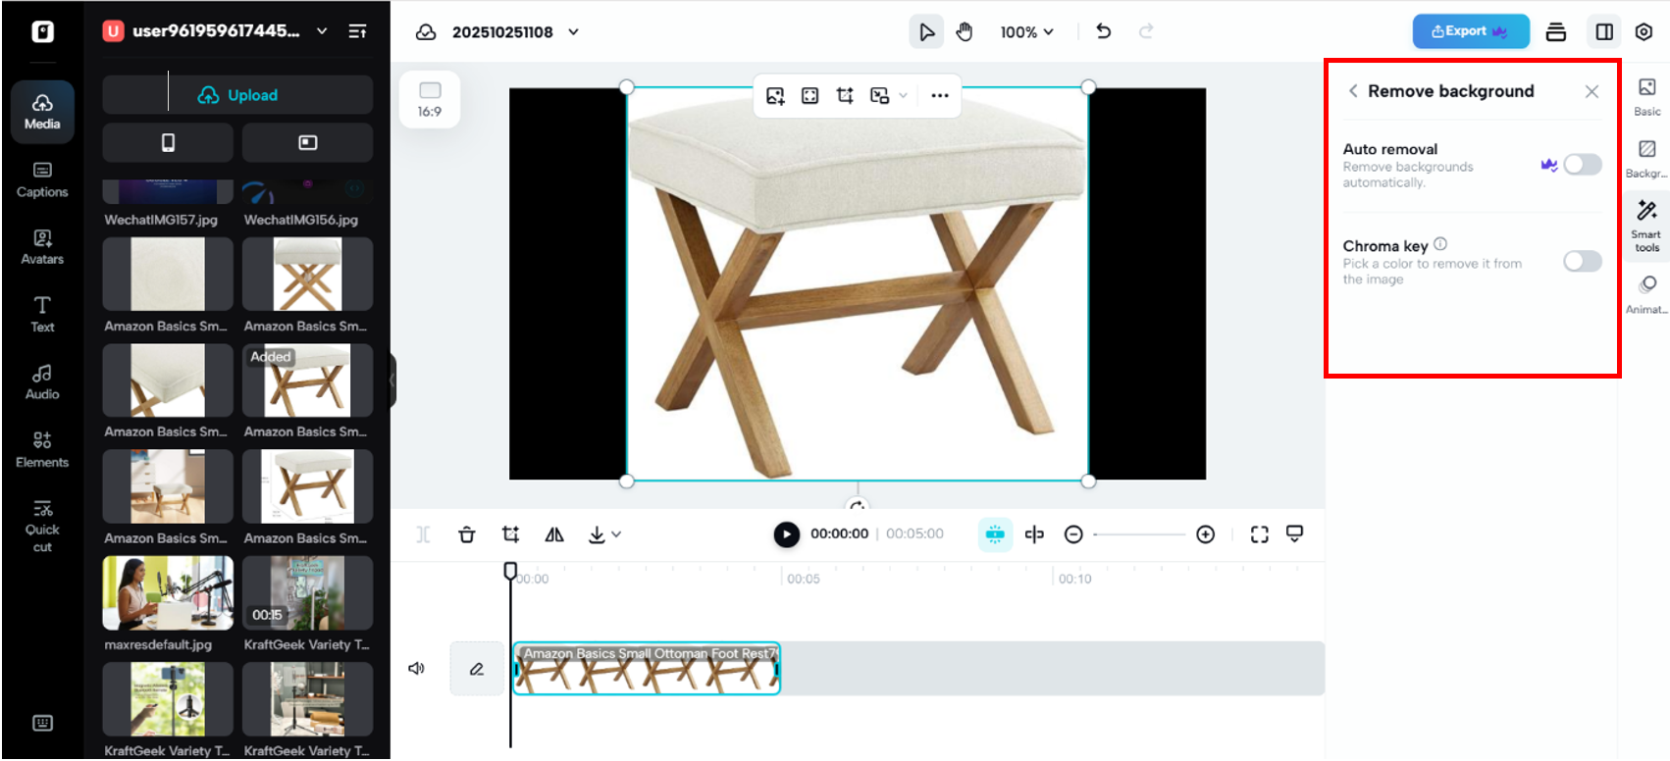The width and height of the screenshot is (1670, 761).
Task: Click the crop tool in timeline toolbar
Action: pyautogui.click(x=510, y=534)
